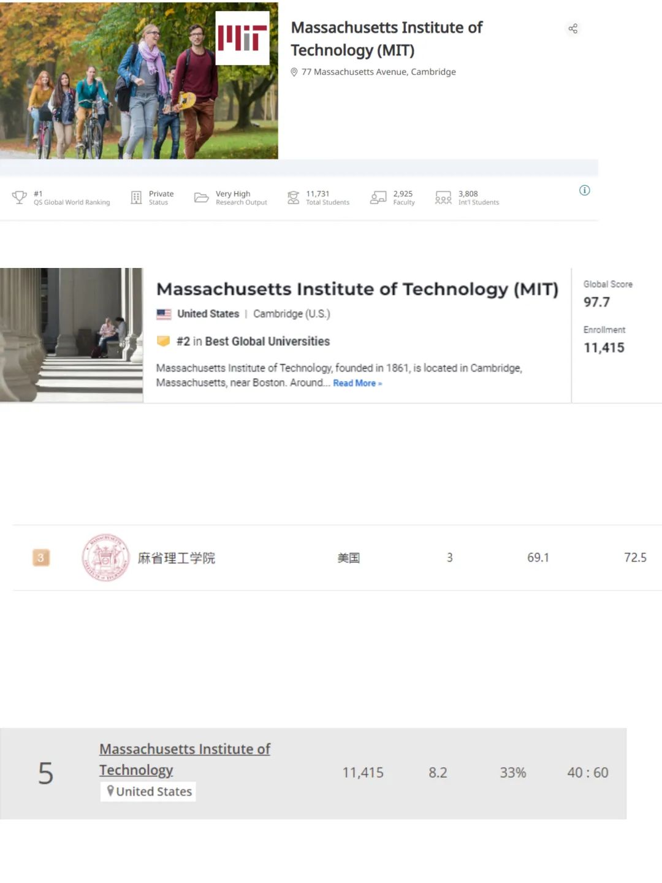Click the 40 : 60 ratio value

tap(588, 773)
